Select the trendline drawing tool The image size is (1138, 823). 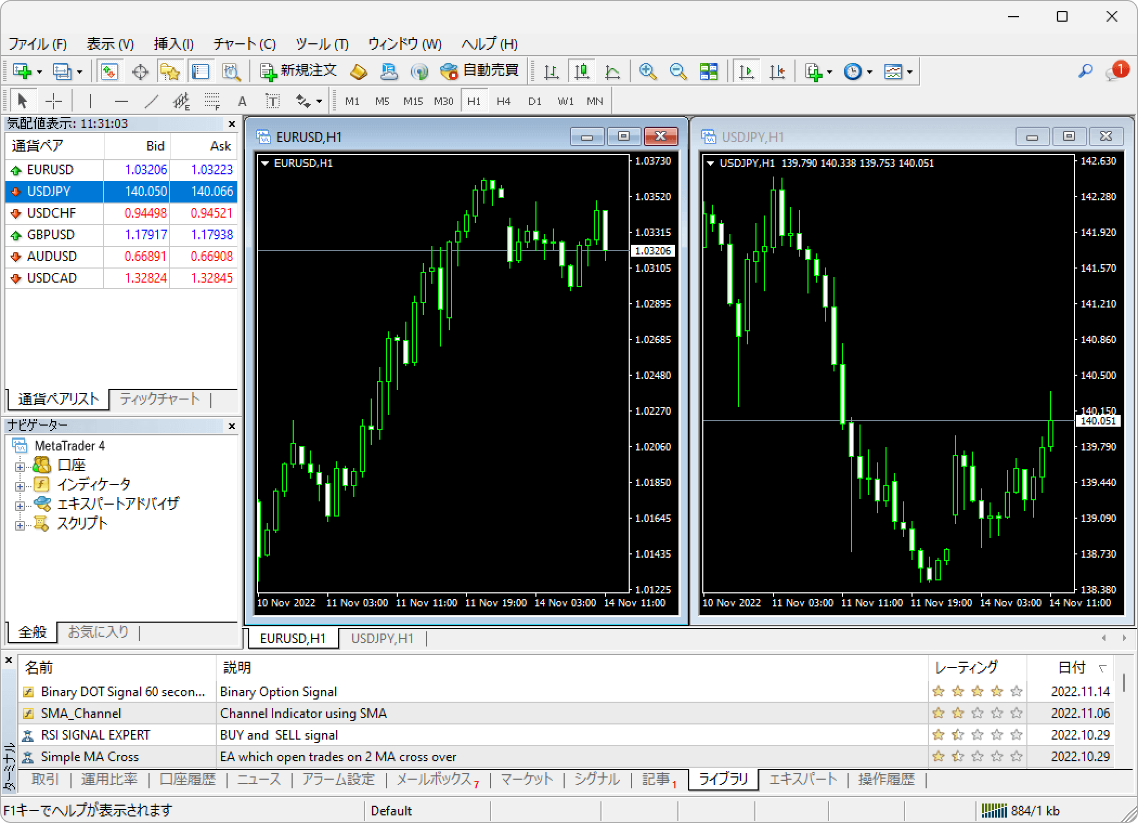(152, 101)
